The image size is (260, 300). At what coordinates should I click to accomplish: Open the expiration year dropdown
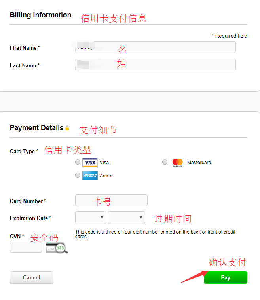coord(126,218)
